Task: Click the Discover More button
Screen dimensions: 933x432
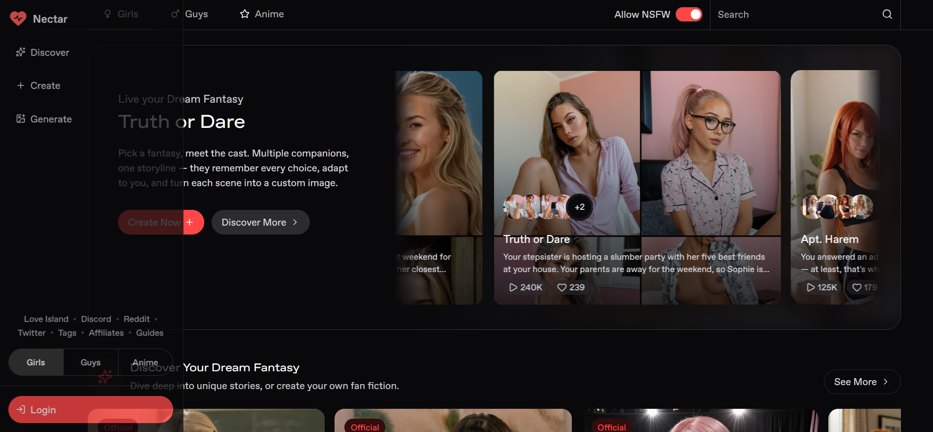Action: [261, 222]
